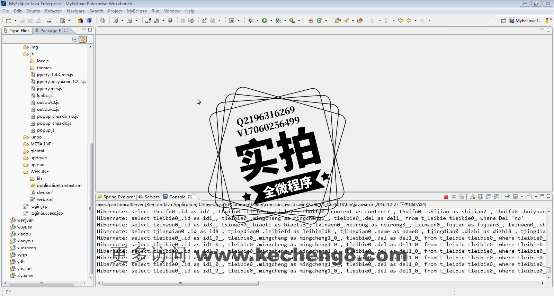This screenshot has width=554, height=296.
Task: Switch to the Servers tab
Action: [149, 197]
